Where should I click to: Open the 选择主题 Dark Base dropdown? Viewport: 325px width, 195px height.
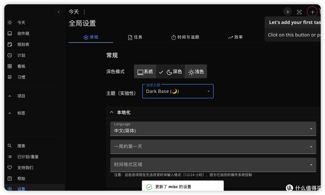178,91
